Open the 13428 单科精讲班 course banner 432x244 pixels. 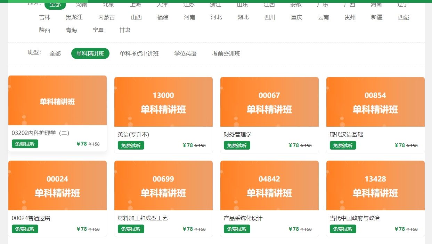click(x=375, y=186)
